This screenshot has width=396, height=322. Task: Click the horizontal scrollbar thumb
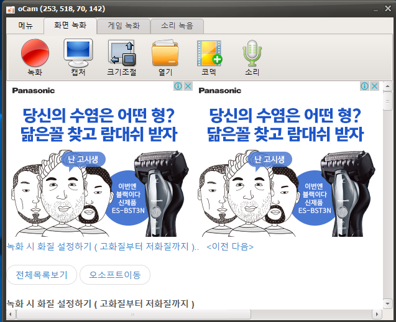134,315
